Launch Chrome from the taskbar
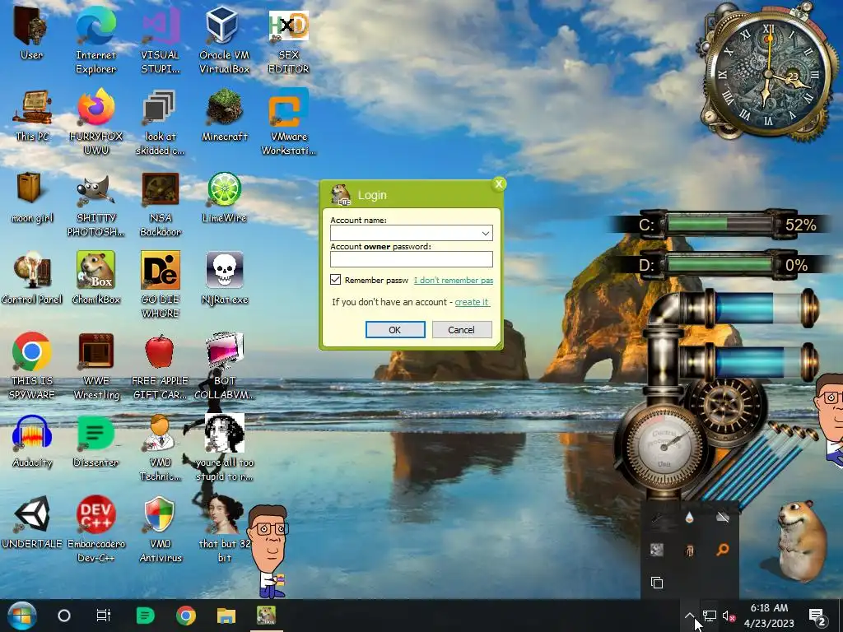The image size is (843, 632). pyautogui.click(x=185, y=616)
